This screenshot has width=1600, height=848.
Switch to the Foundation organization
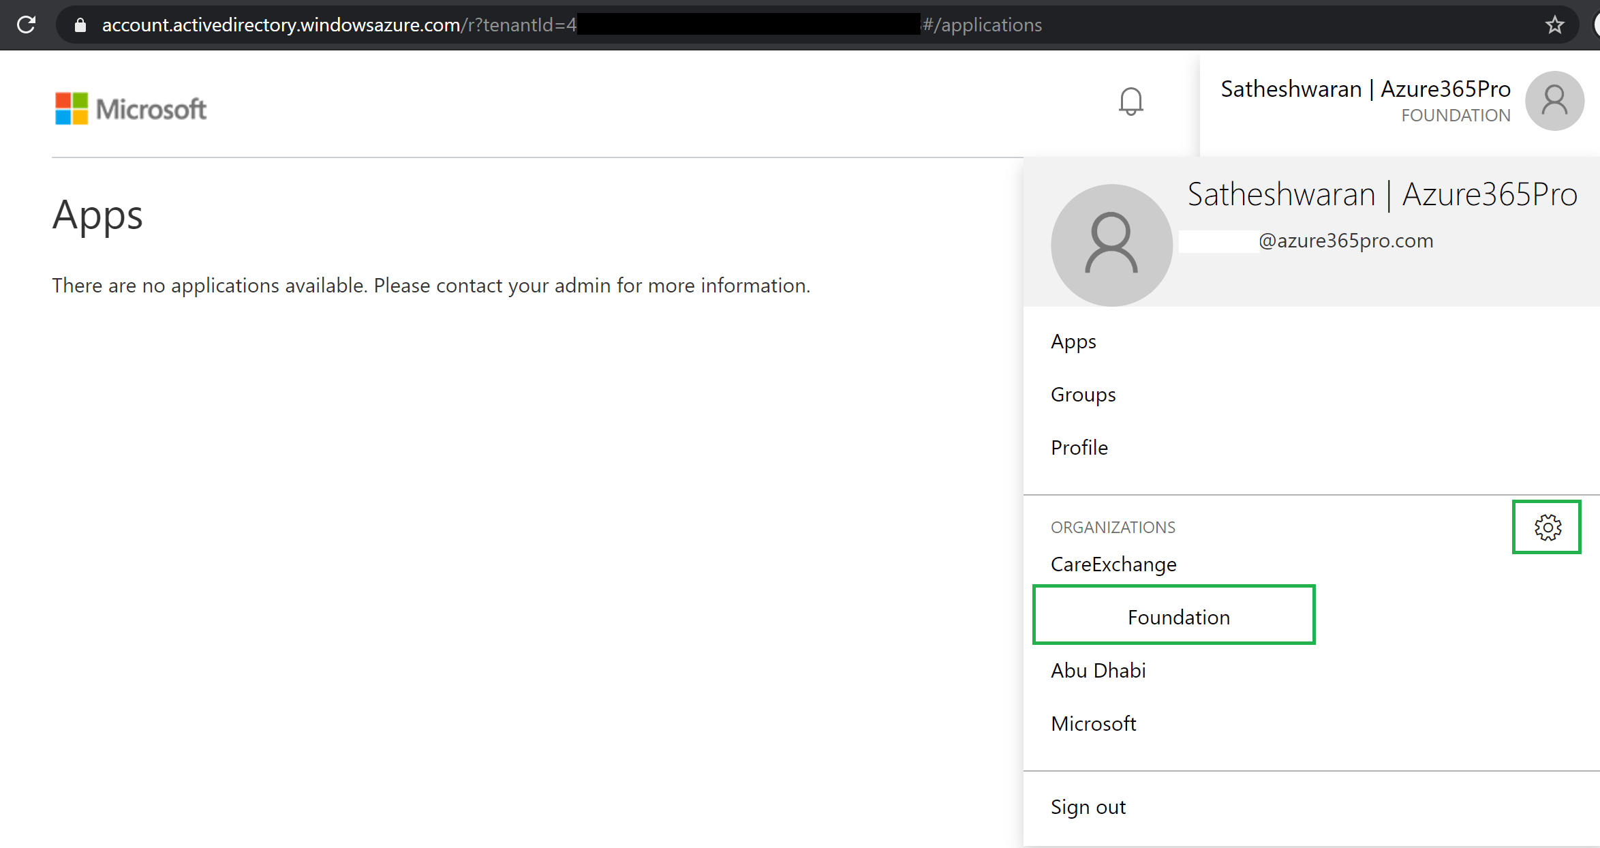click(x=1178, y=618)
